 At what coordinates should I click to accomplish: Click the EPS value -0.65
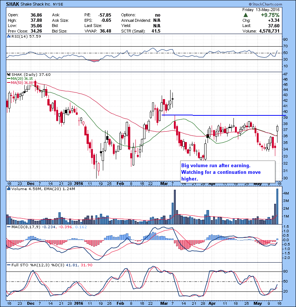(x=106, y=20)
